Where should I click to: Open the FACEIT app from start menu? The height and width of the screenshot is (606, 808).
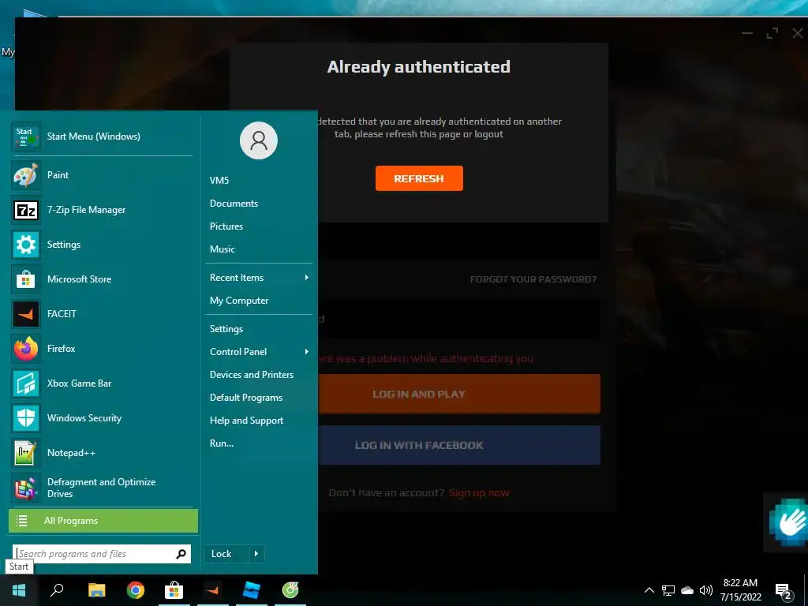[103, 314]
